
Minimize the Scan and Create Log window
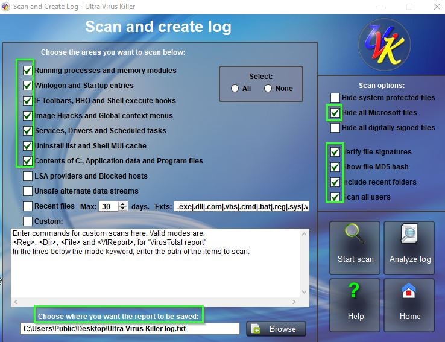(382, 7)
